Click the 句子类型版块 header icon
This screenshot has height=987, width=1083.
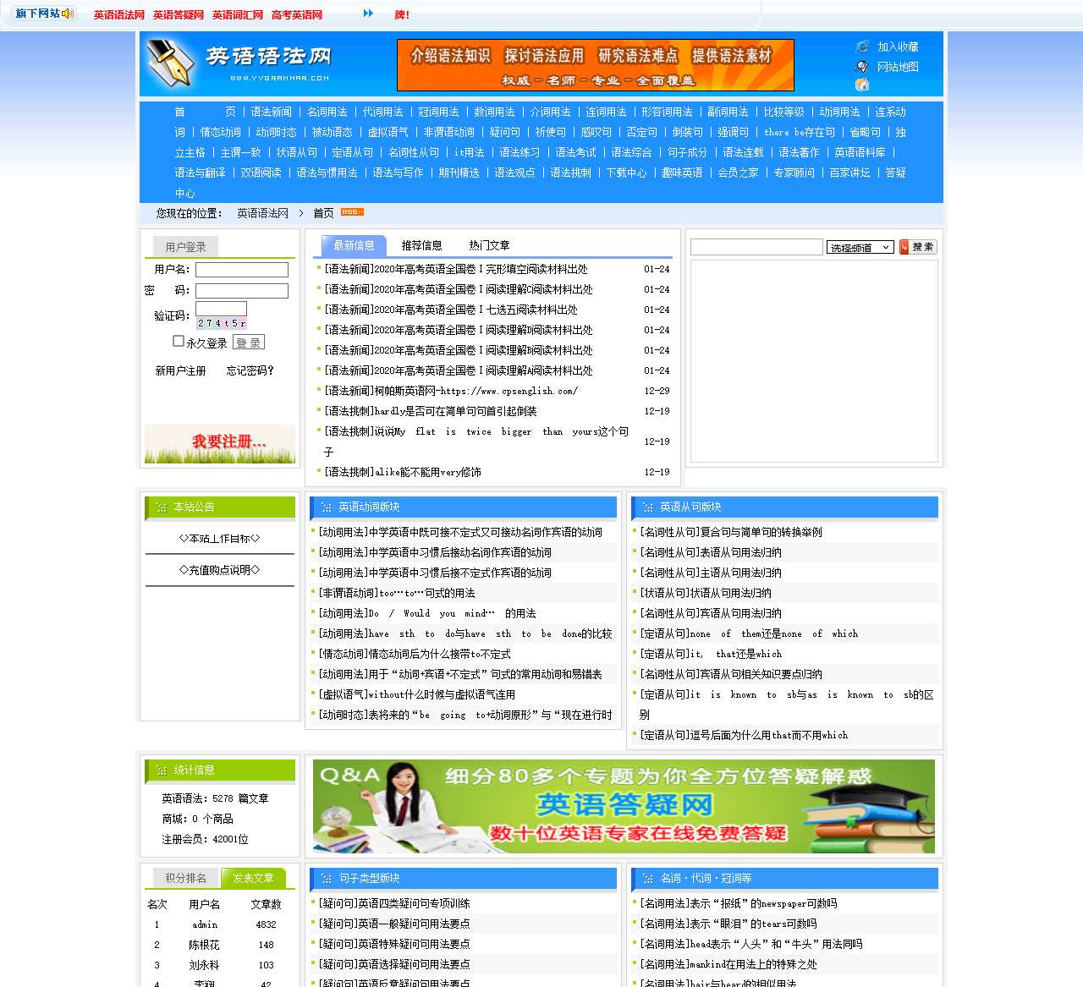pyautogui.click(x=326, y=879)
